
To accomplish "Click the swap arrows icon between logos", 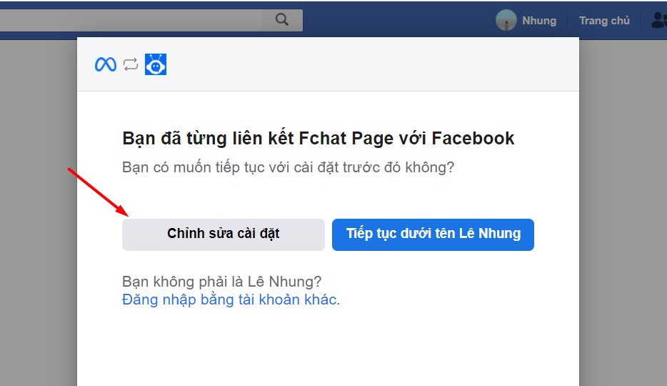I will pos(130,64).
